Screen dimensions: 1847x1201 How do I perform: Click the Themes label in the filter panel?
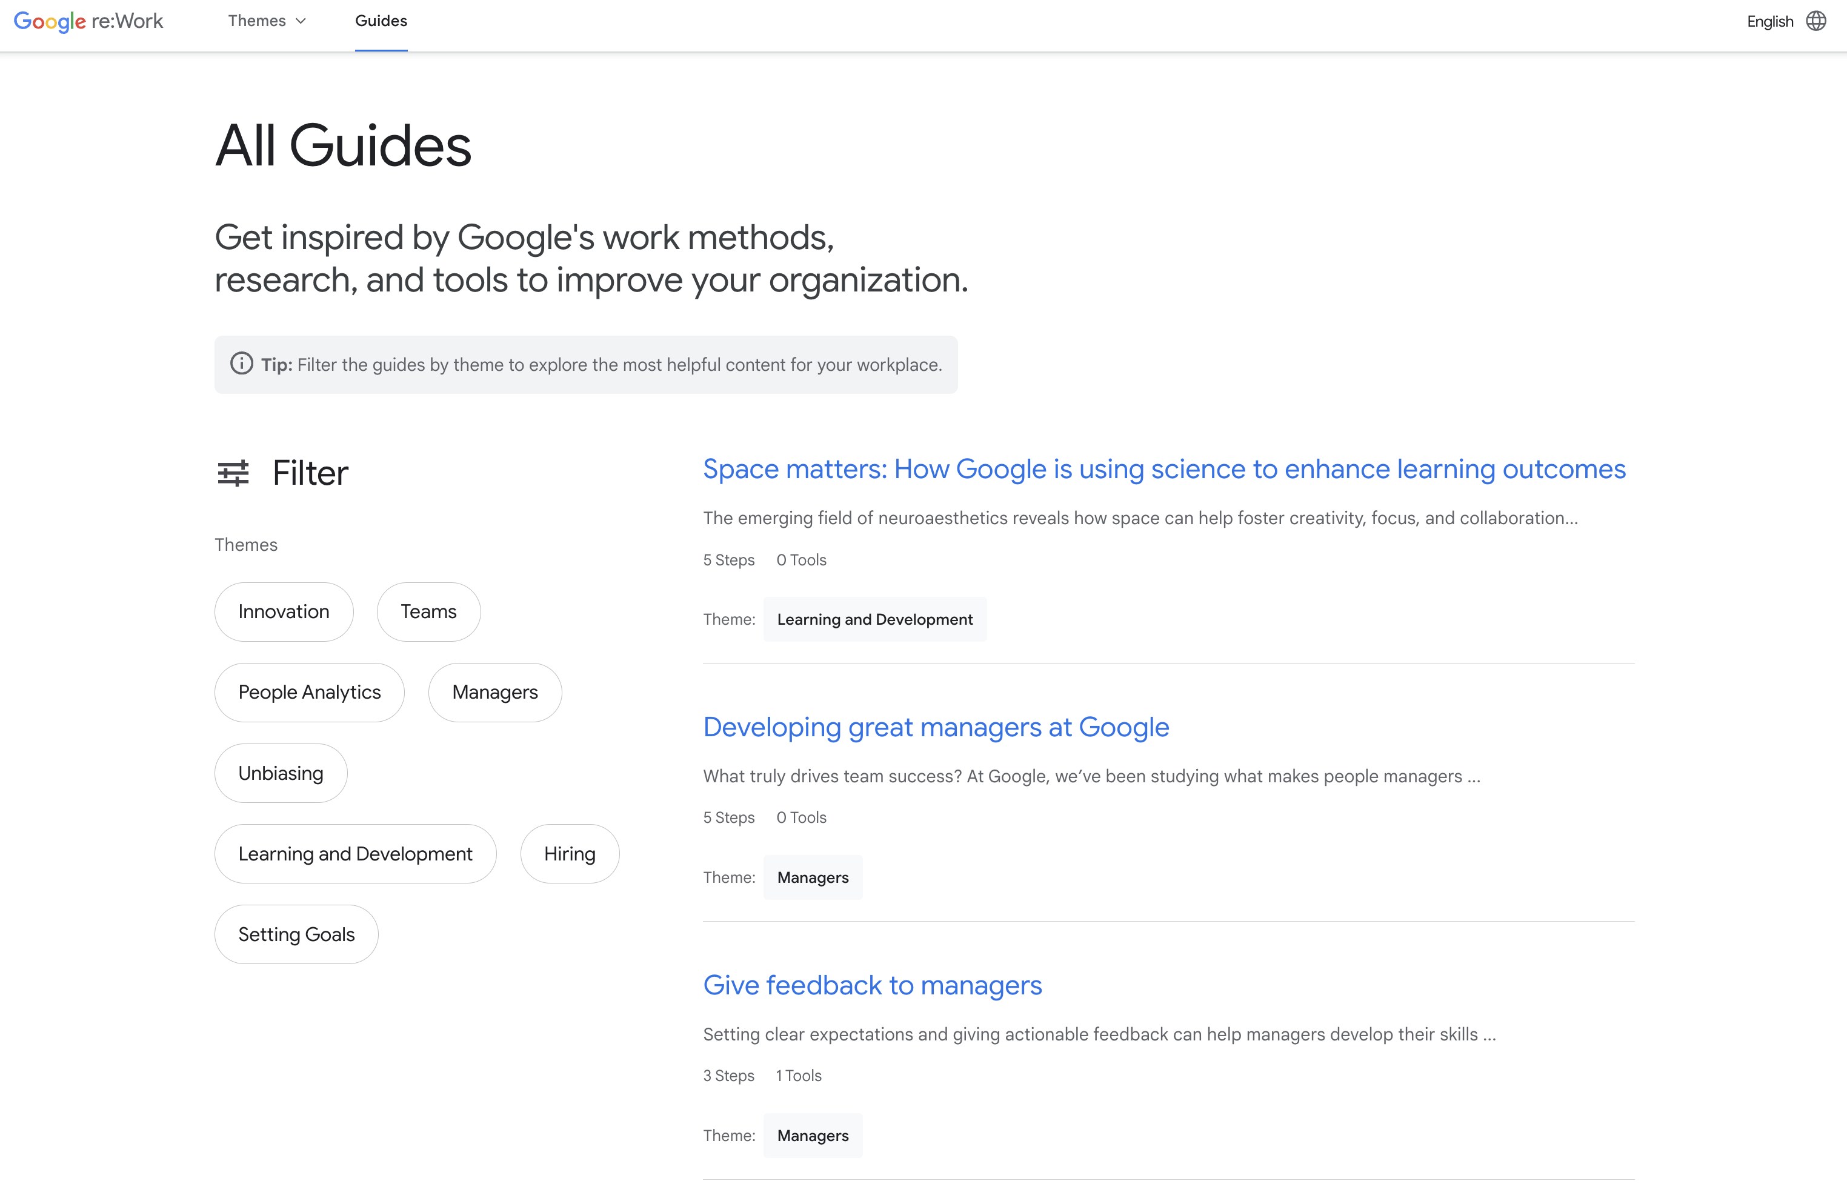(x=246, y=545)
